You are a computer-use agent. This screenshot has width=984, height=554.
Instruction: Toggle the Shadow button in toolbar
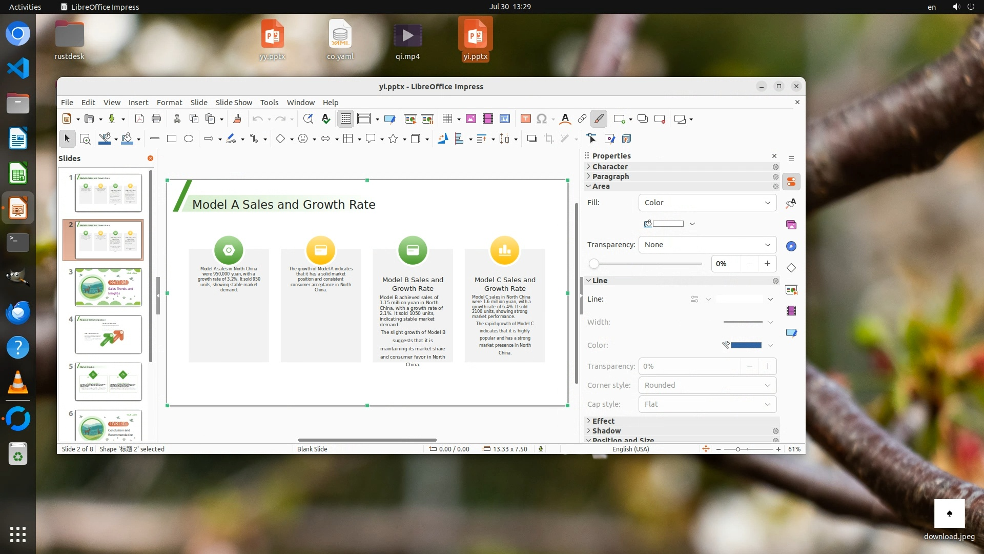(x=531, y=138)
